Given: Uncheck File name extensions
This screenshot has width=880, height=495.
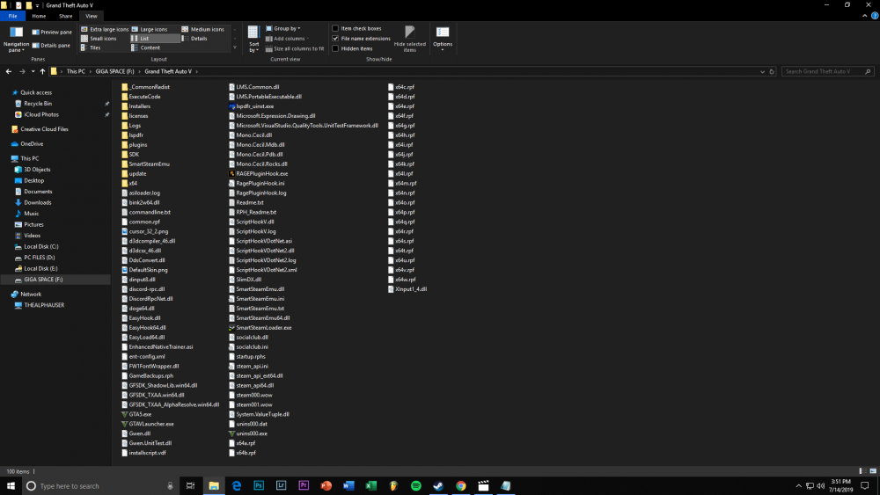Looking at the screenshot, I should [335, 39].
